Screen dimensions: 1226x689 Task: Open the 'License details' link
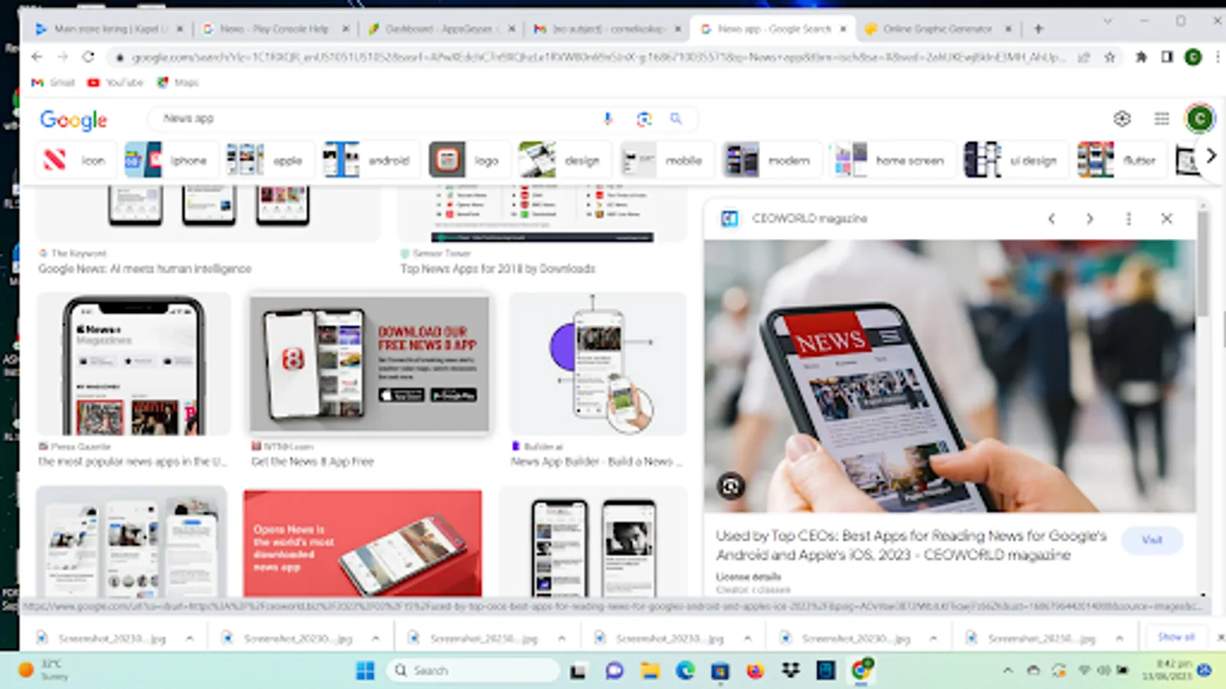(749, 576)
